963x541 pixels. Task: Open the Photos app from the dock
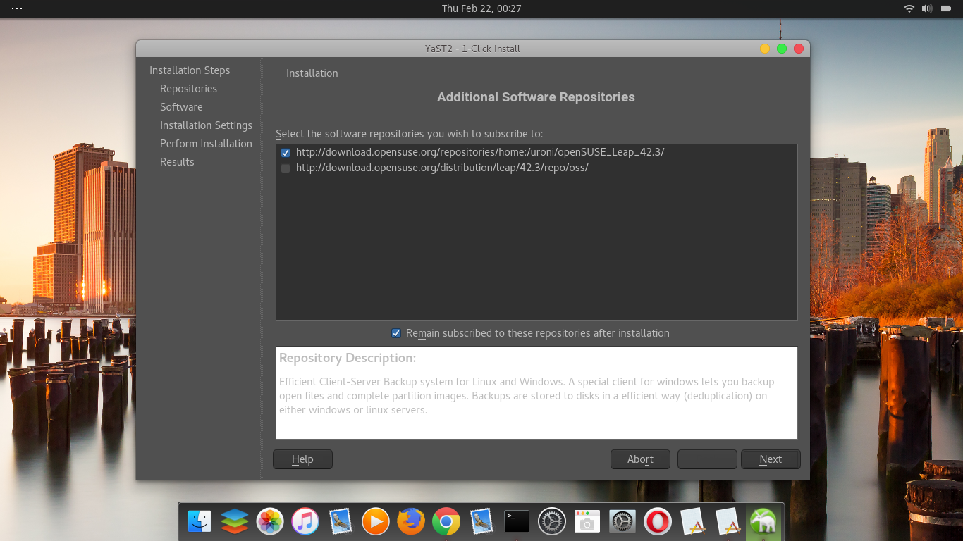[x=269, y=521]
